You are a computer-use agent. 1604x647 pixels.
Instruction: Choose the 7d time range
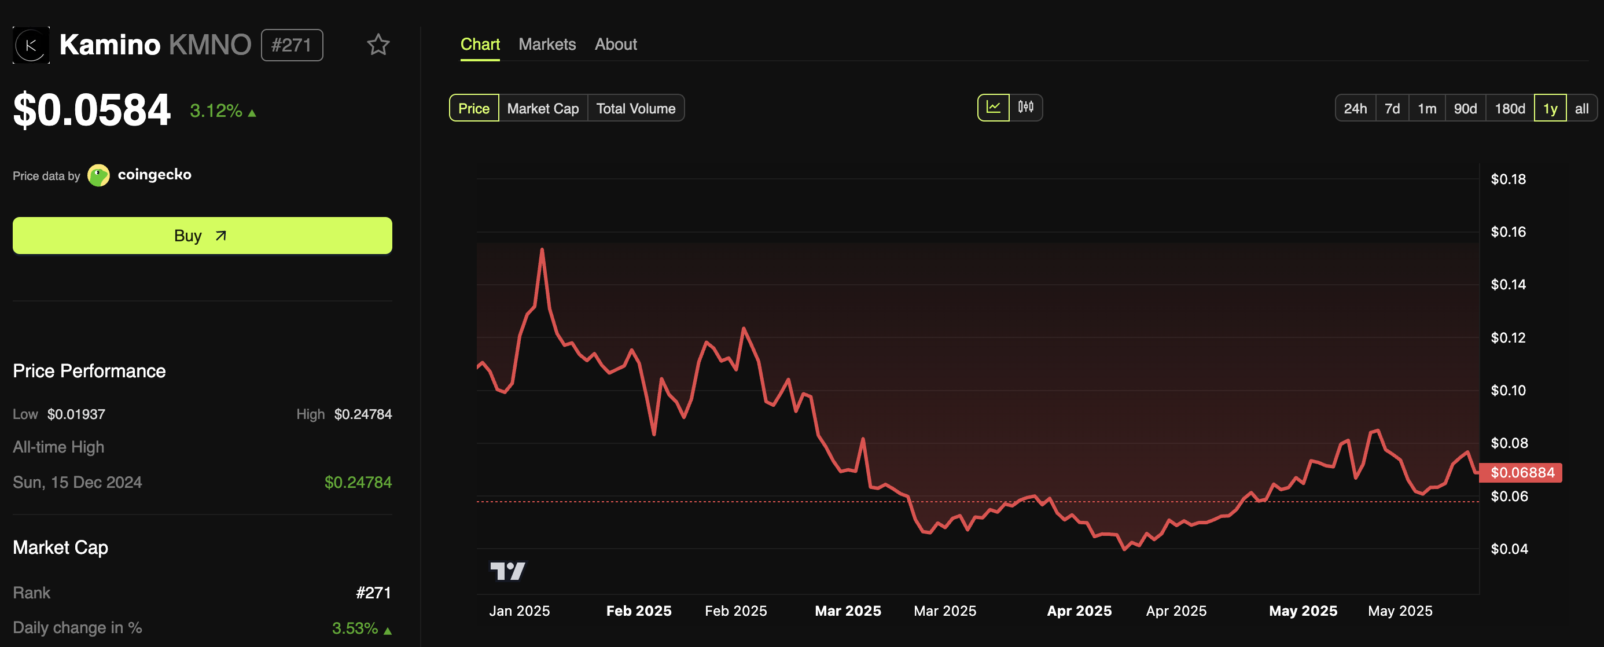coord(1392,108)
